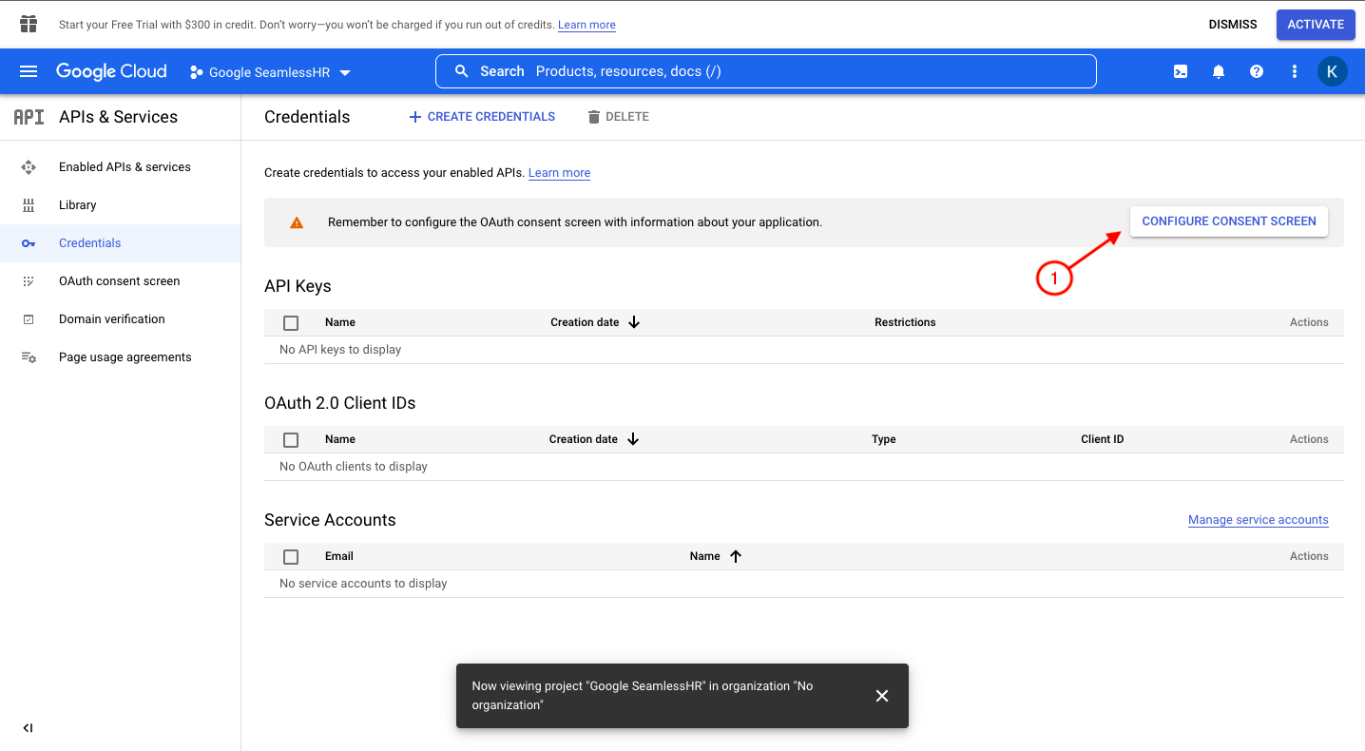Click the Page usage agreements icon

click(29, 357)
